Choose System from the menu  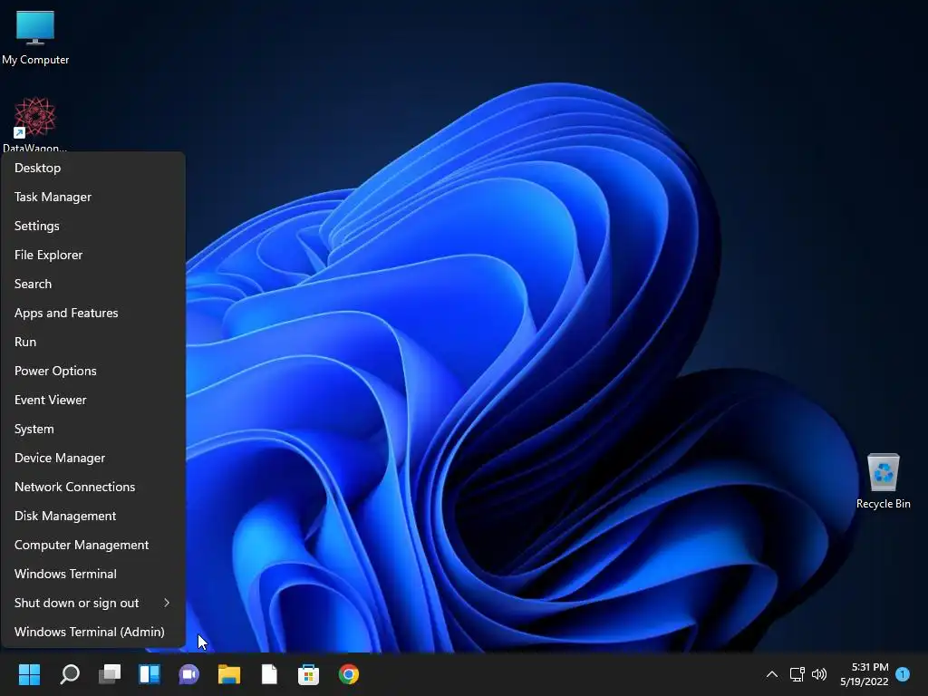coord(93,429)
